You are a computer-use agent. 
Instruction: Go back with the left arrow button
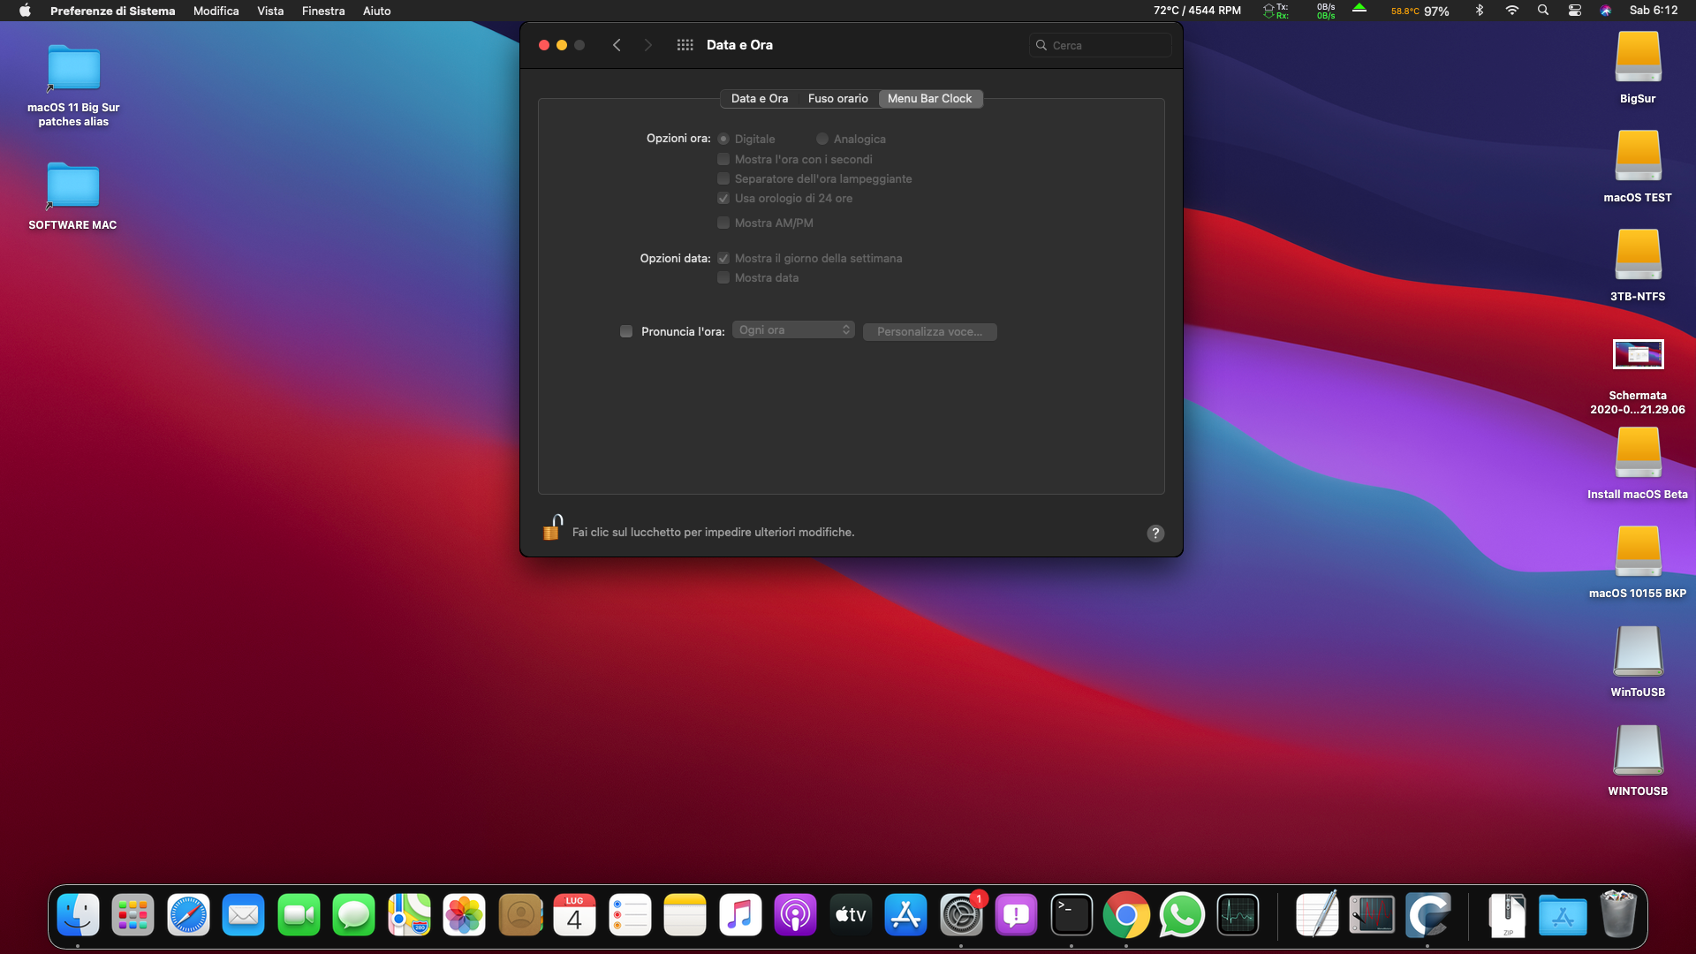617,45
